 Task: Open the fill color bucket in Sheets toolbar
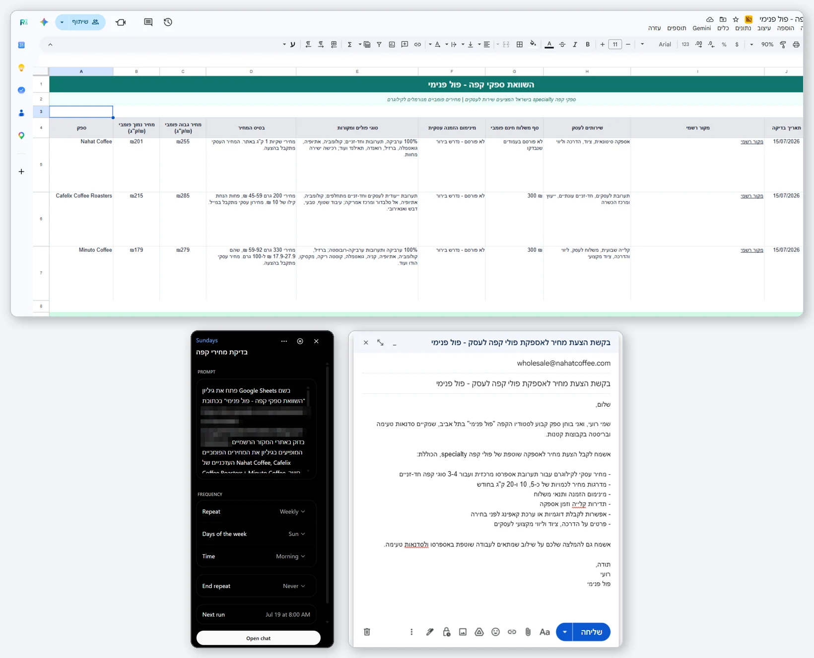[533, 44]
